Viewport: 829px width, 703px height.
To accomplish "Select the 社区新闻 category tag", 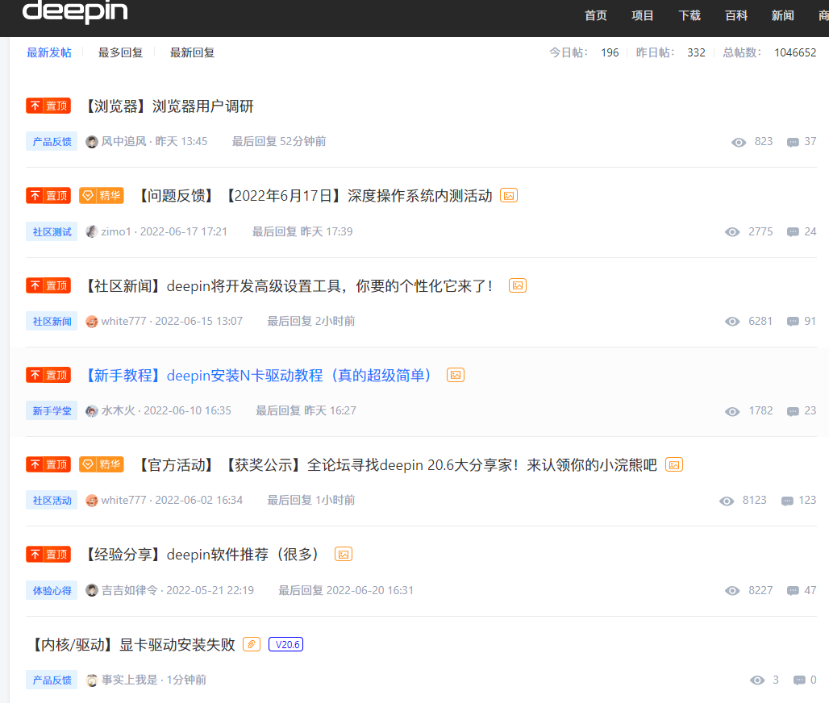I will tap(52, 321).
